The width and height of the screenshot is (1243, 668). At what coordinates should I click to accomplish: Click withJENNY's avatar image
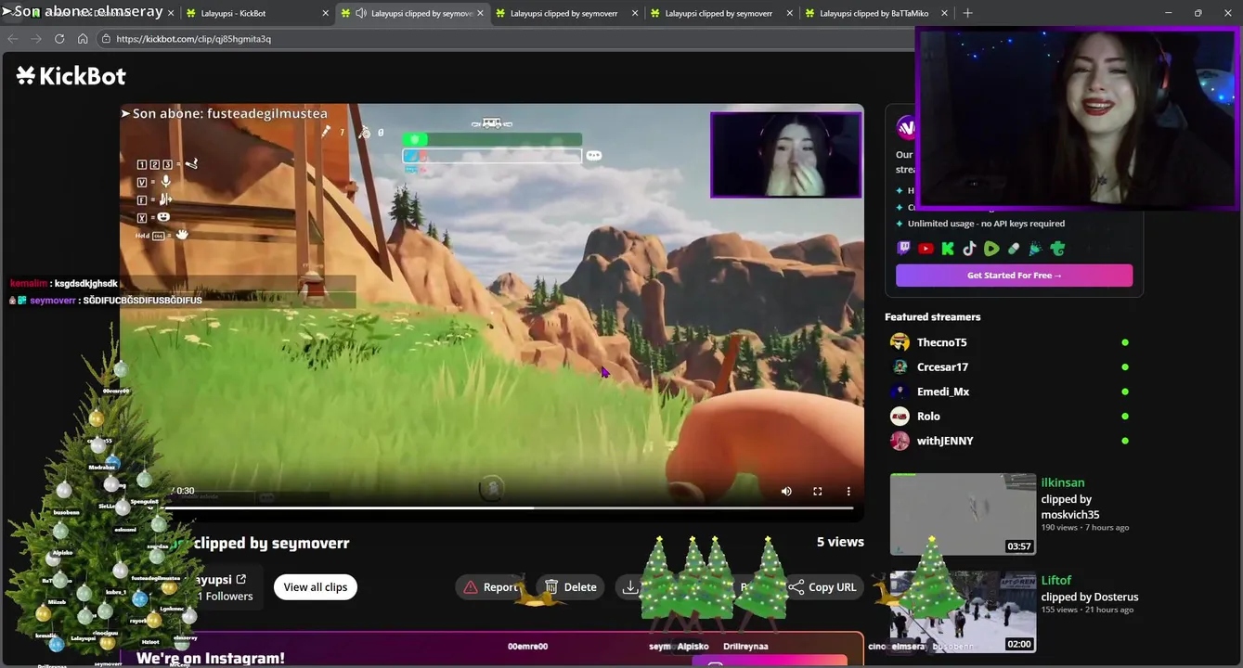900,441
